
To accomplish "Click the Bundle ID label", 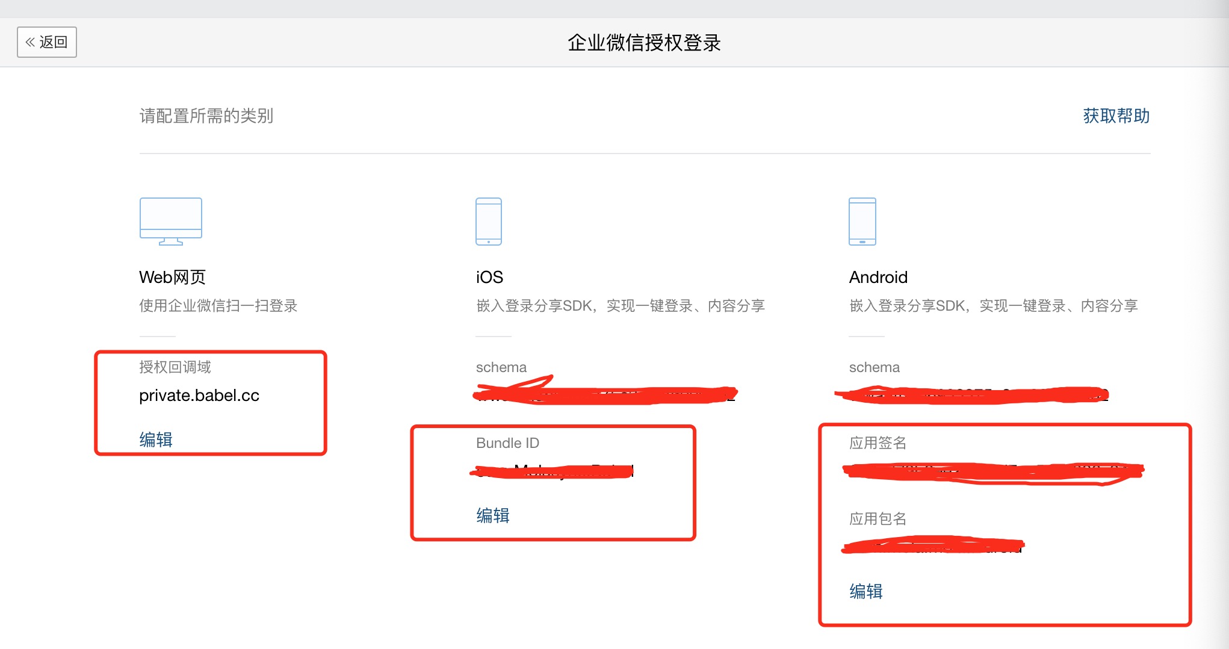I will point(507,443).
